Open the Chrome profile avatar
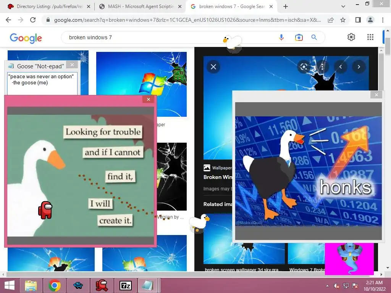Screen dimensions: 391x293 (370, 20)
